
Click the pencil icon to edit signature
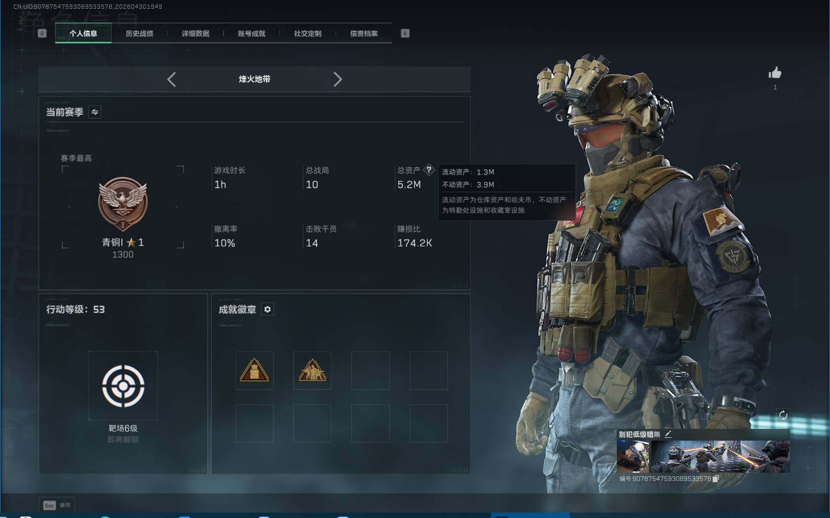point(669,434)
